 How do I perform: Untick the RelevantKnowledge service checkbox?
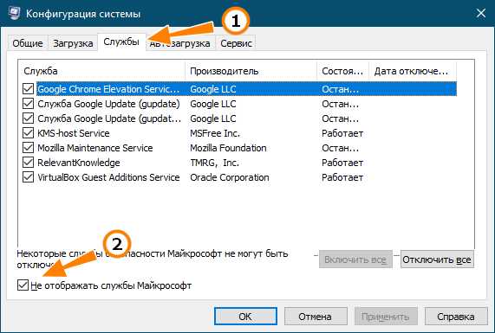click(x=28, y=163)
